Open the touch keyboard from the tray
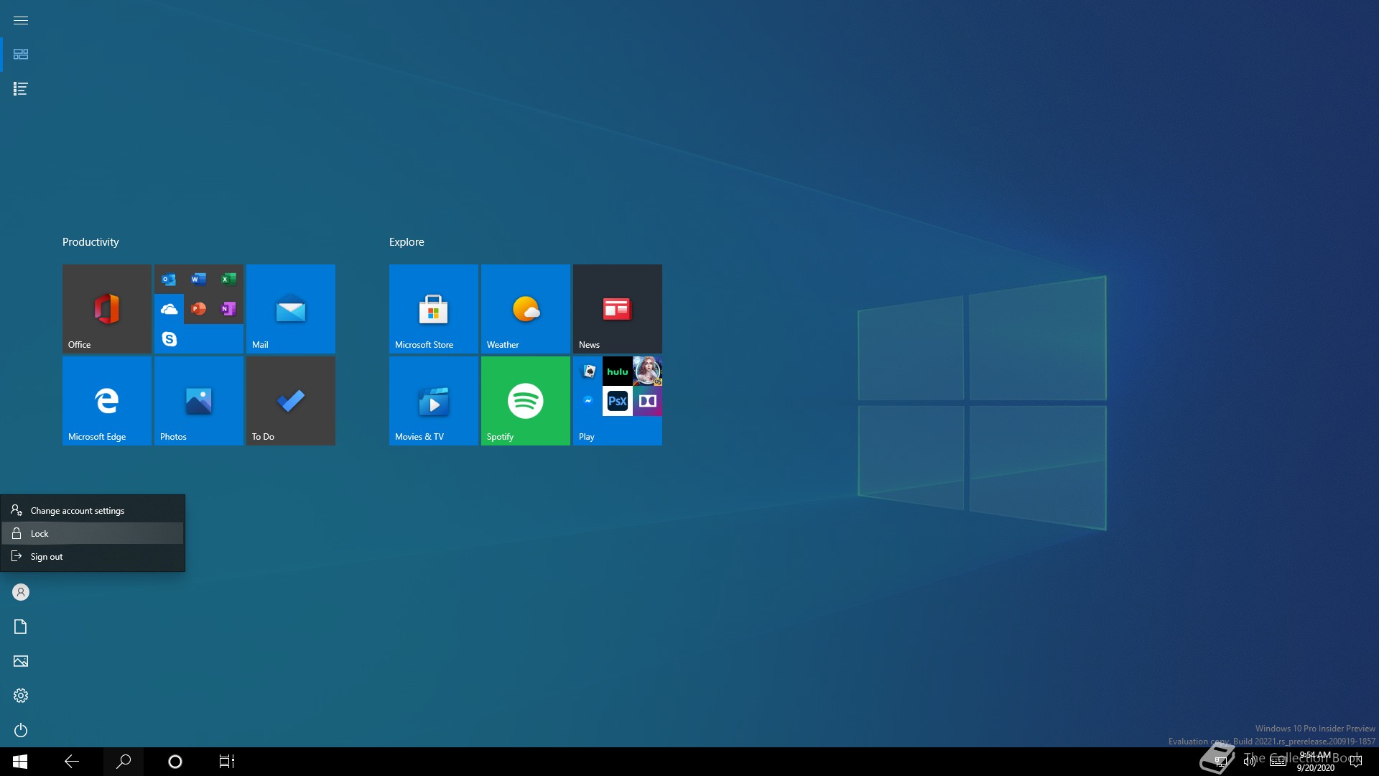The width and height of the screenshot is (1379, 776). (x=1278, y=762)
